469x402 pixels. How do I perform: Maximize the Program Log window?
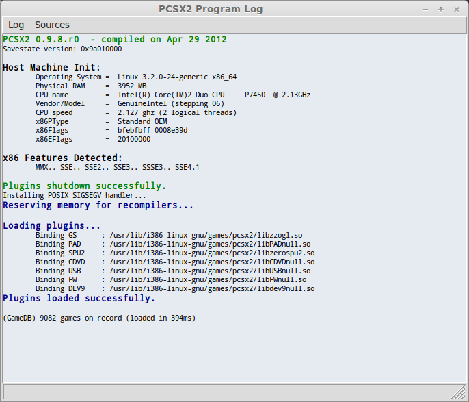[x=441, y=9]
